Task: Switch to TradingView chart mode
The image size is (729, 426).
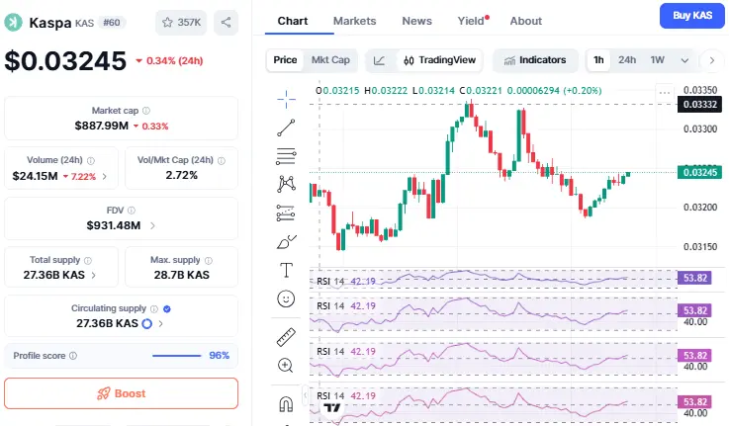Action: point(440,60)
